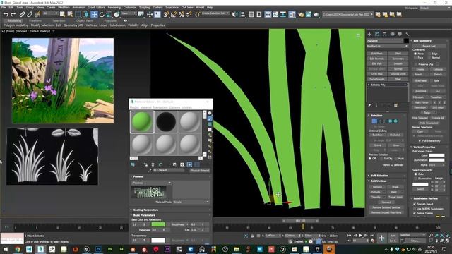Click the Redo arrow in main toolbar
The width and height of the screenshot is (452, 254).
pyautogui.click(x=13, y=14)
